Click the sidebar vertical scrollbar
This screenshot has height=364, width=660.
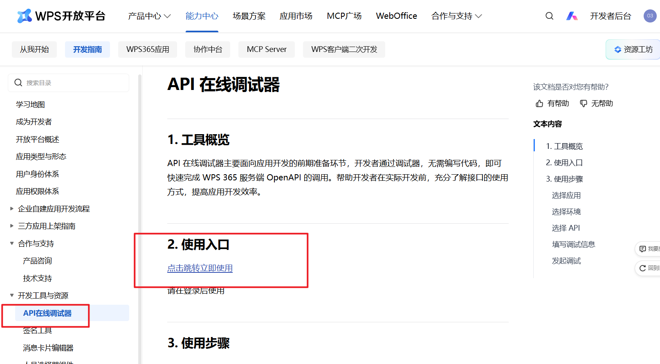140,219
